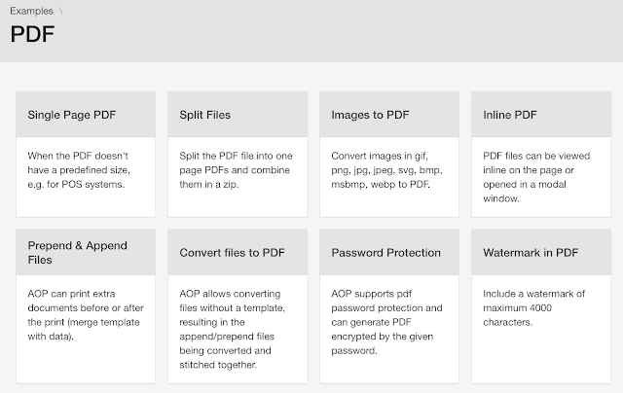Image resolution: width=623 pixels, height=393 pixels.
Task: Select the Images to PDF card title
Action: [x=370, y=115]
